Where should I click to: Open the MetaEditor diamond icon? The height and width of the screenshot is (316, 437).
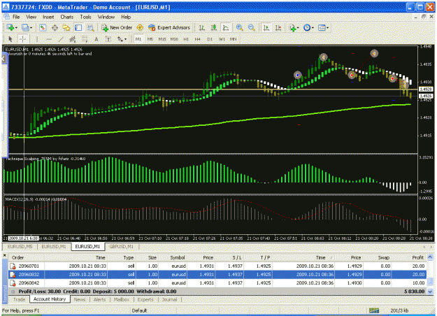(140, 27)
